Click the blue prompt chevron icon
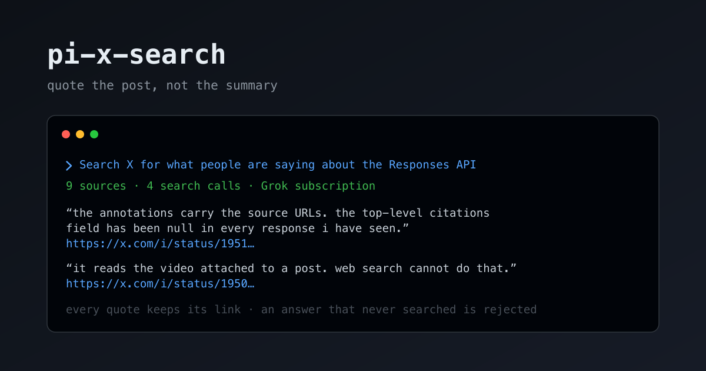This screenshot has height=371, width=706. 69,165
